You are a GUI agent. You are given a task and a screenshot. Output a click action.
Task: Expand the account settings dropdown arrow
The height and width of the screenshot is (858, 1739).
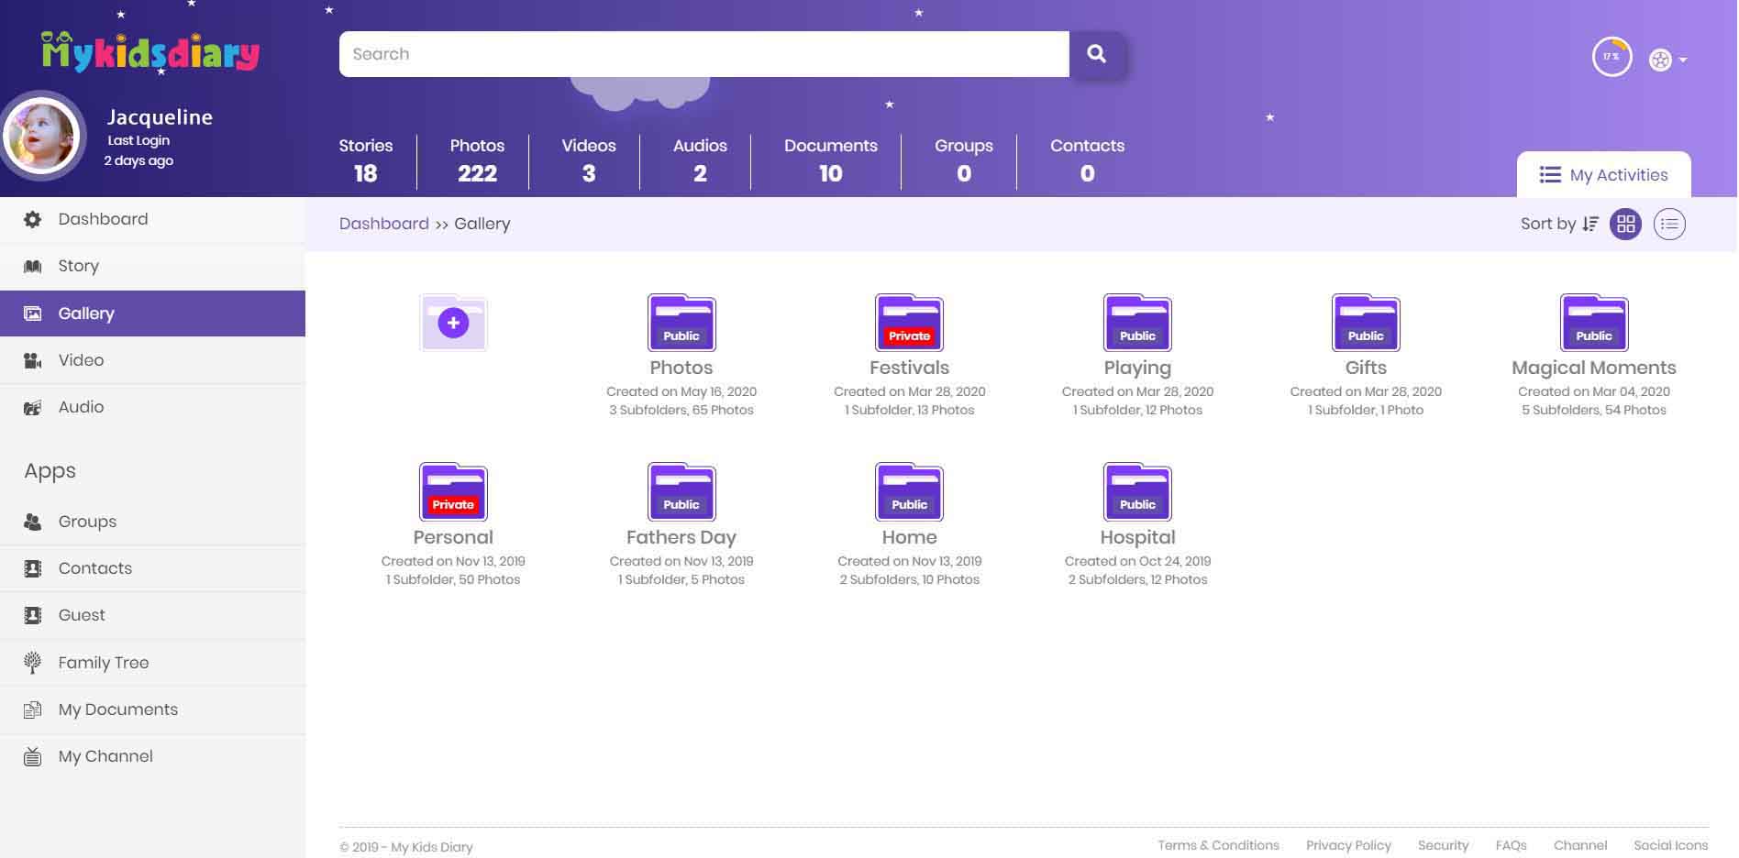1682,60
